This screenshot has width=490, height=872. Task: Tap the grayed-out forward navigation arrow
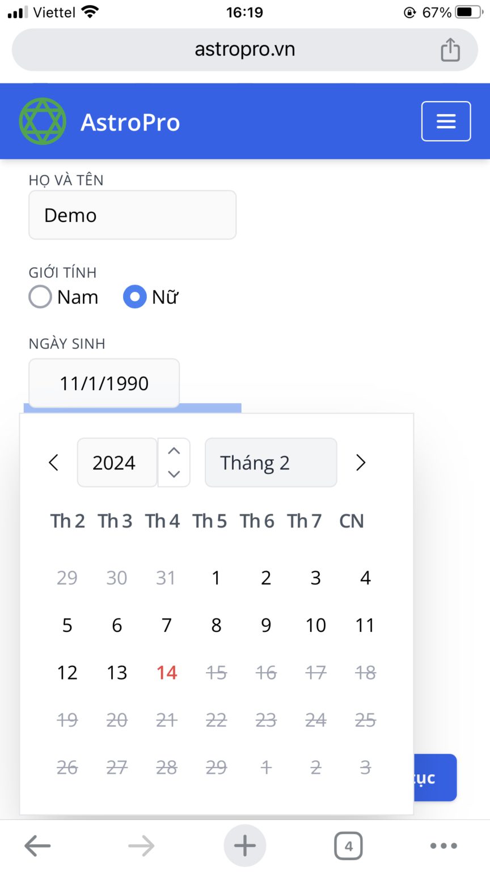coord(141,845)
